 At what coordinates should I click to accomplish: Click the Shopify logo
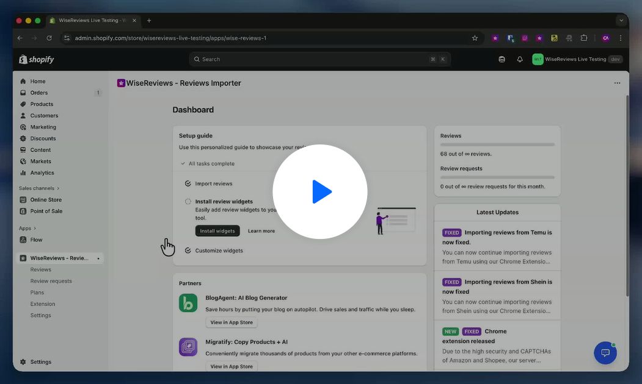[x=37, y=59]
